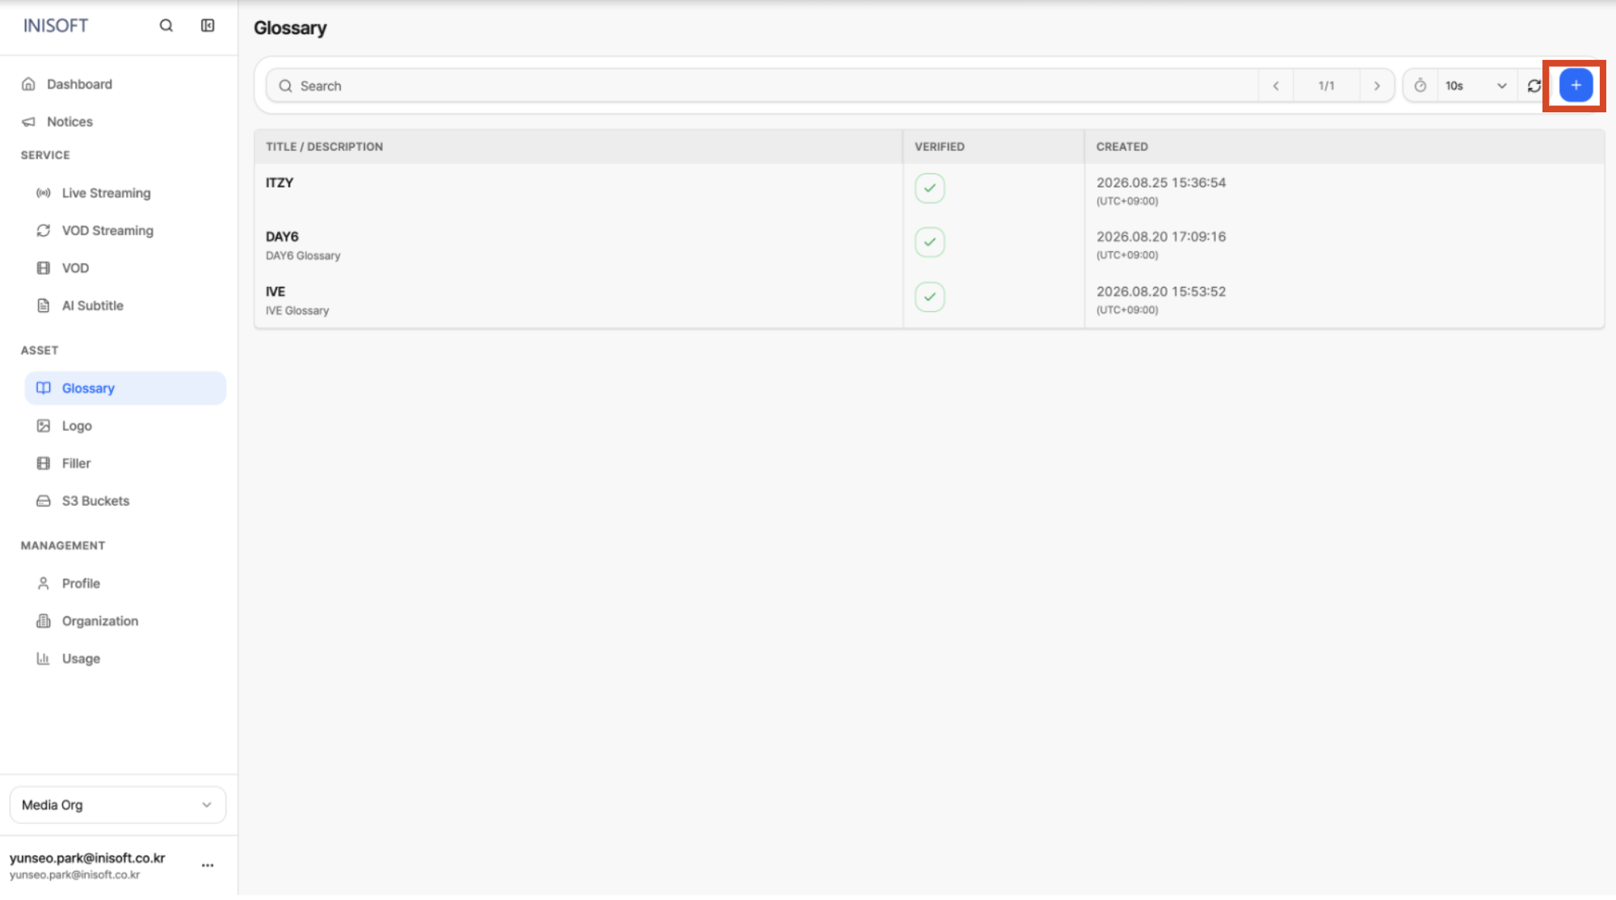Open account options ellipsis menu
The width and height of the screenshot is (1616, 900).
(208, 865)
